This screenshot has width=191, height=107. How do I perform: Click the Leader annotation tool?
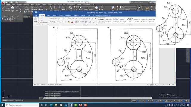62,9
